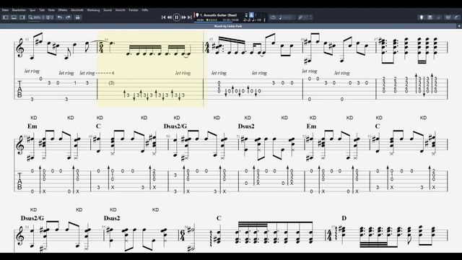Image resolution: width=462 pixels, height=260 pixels.
Task: Show the keyboard view
Action: tap(430, 17)
